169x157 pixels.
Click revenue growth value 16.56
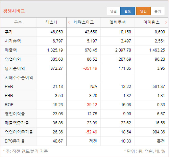click(x=160, y=123)
